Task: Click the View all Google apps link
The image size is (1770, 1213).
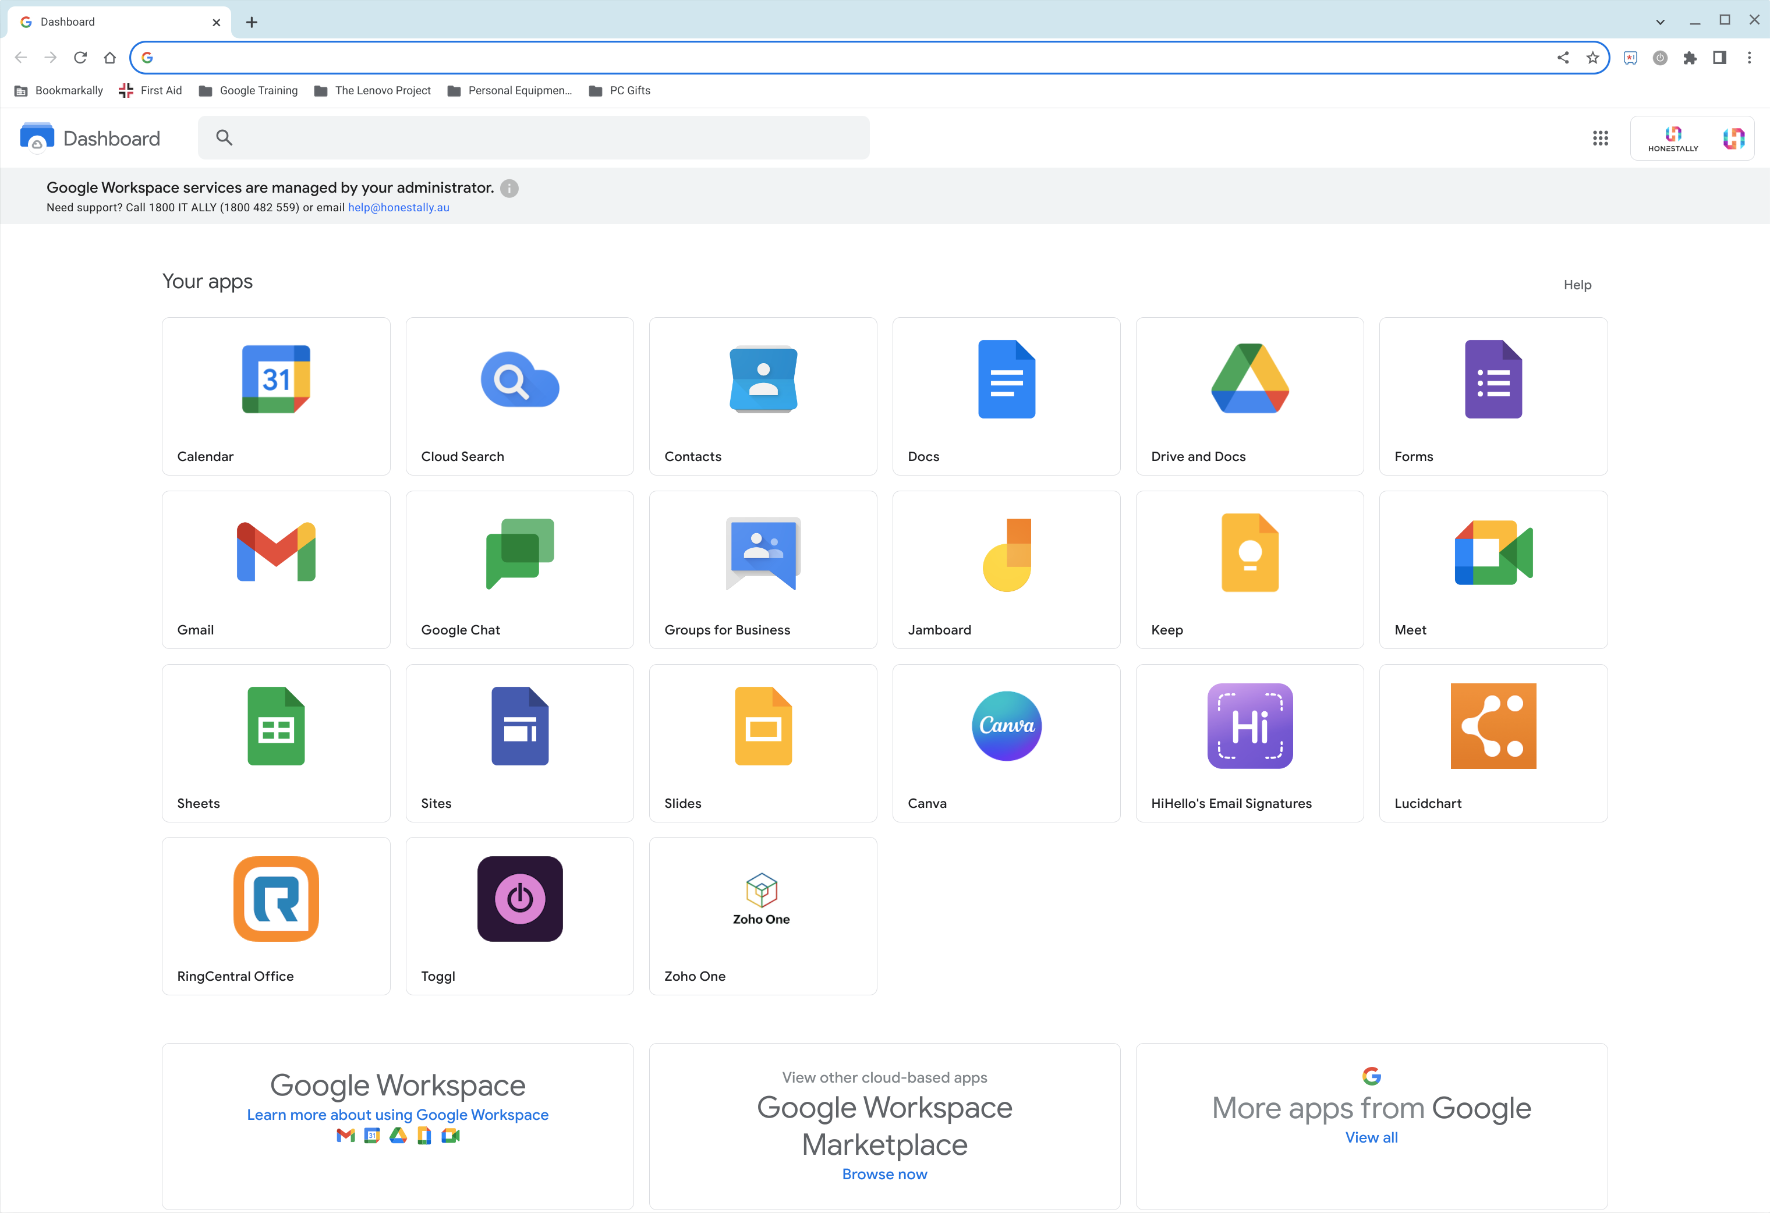Action: click(x=1371, y=1137)
